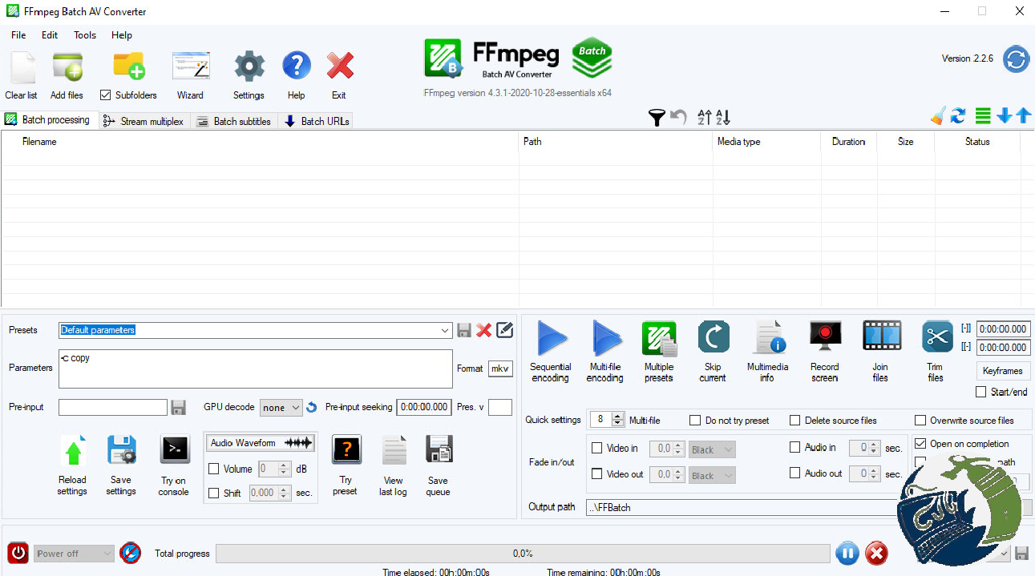This screenshot has height=576, width=1035.
Task: Uncheck Open on completion
Action: point(920,443)
